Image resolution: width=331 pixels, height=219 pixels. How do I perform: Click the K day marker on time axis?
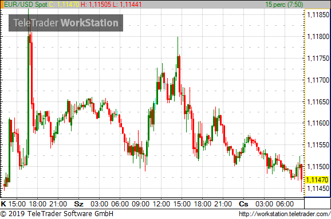[3, 204]
